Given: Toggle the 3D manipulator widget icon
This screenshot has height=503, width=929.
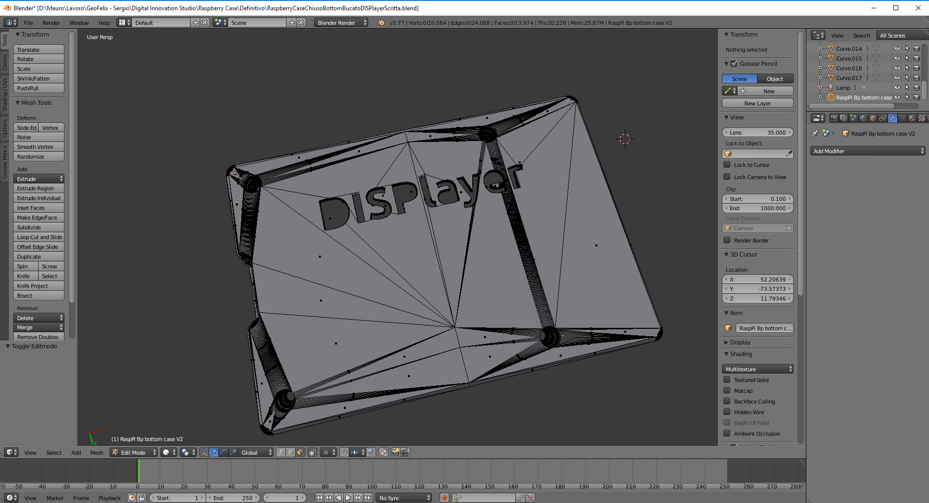Looking at the screenshot, I should (x=204, y=452).
